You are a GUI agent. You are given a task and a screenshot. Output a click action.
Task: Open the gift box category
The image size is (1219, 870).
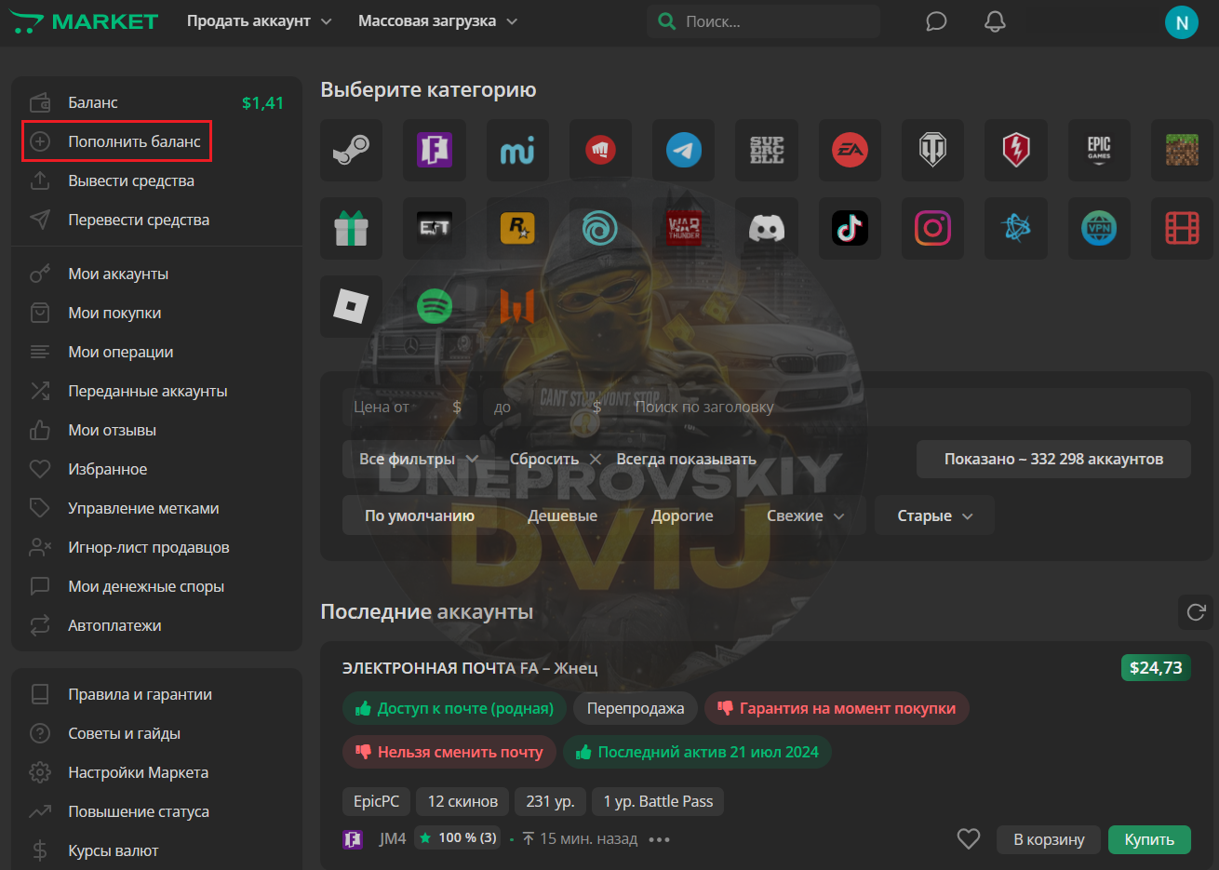point(351,228)
